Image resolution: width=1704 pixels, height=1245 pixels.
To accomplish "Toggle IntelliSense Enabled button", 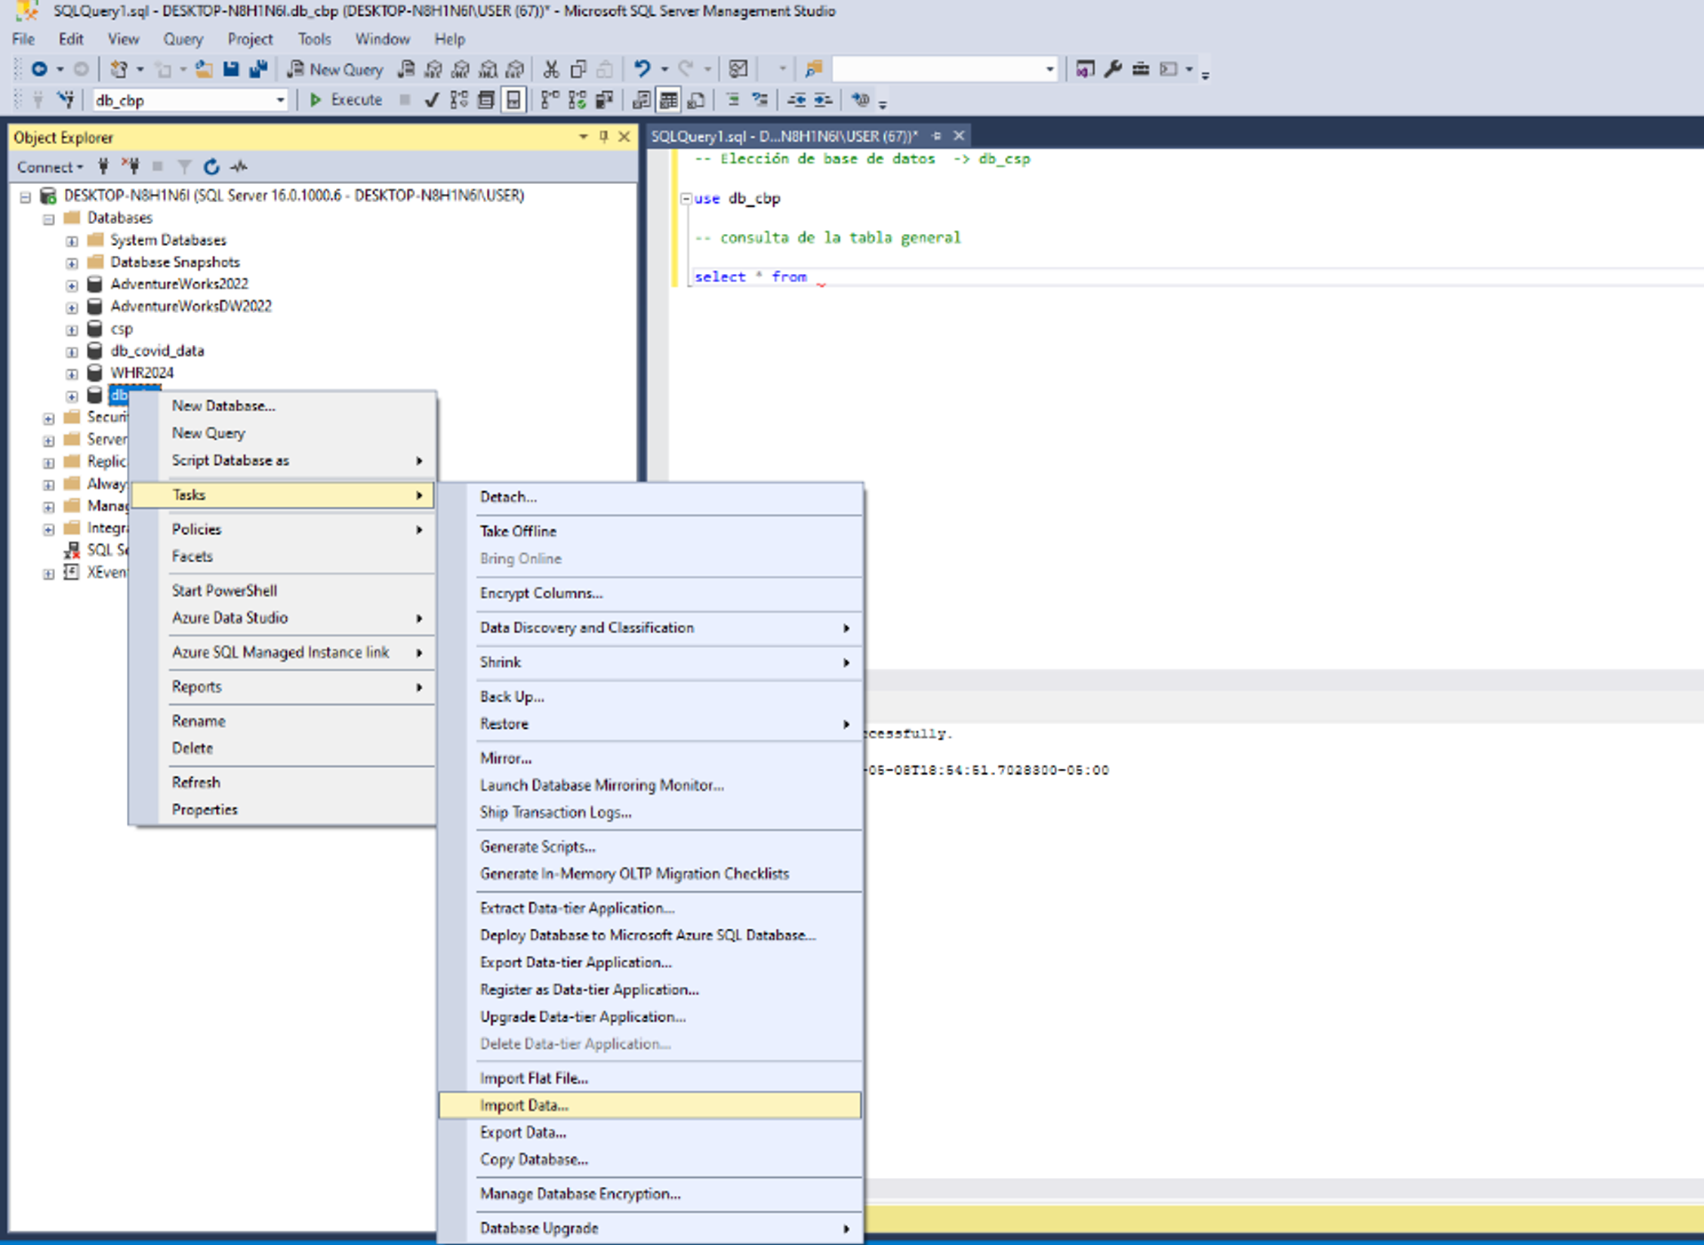I will click(513, 100).
